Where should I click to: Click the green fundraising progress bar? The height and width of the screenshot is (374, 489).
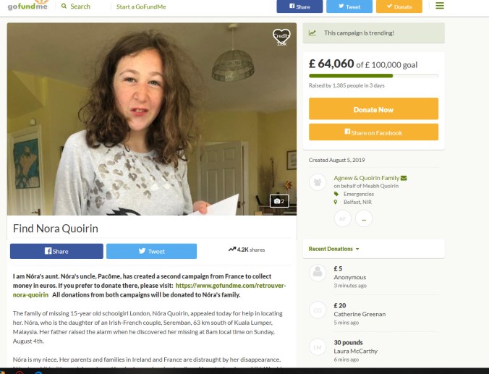pos(351,76)
